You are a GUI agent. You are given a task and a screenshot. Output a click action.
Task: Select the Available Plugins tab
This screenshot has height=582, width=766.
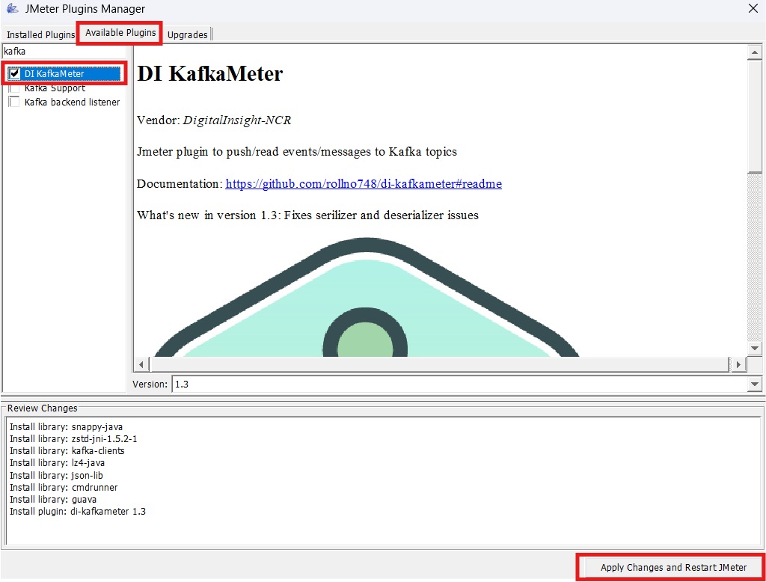pos(118,32)
